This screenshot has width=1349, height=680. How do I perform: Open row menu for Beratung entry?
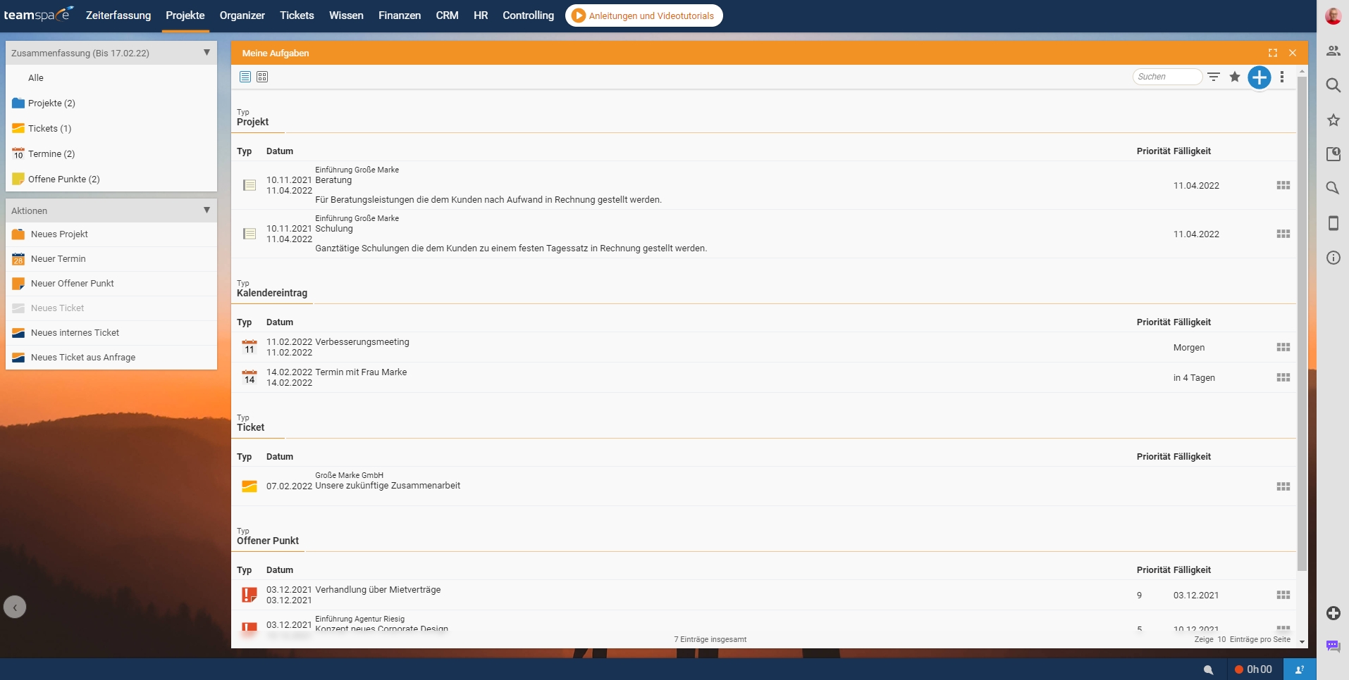1283,185
